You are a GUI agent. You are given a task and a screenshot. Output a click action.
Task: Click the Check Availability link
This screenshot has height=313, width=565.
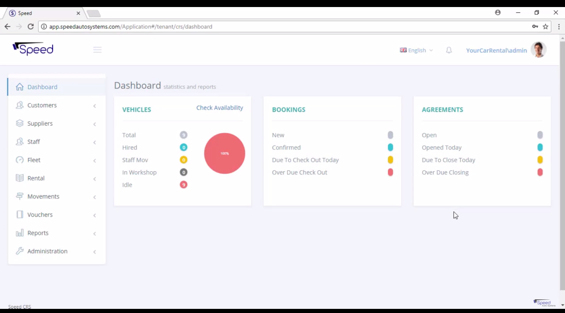pos(219,108)
